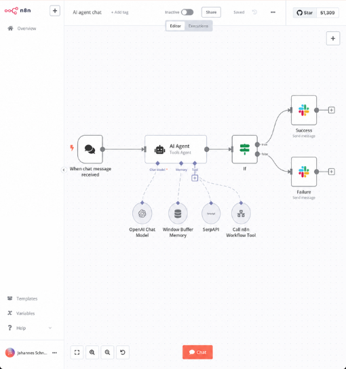Click the chat message trigger node

point(90,149)
